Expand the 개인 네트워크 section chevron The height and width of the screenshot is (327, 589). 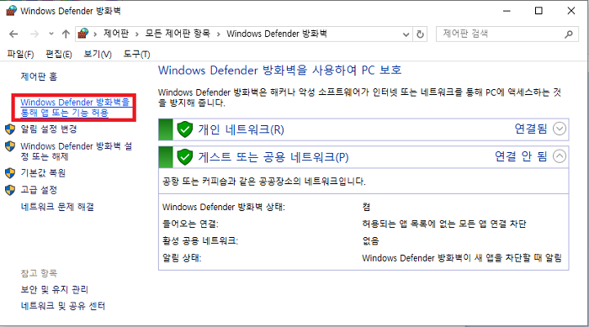(x=560, y=129)
